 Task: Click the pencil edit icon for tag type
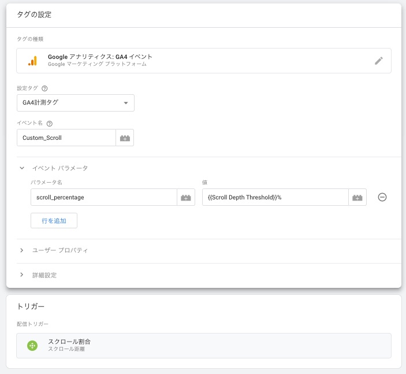pos(379,61)
